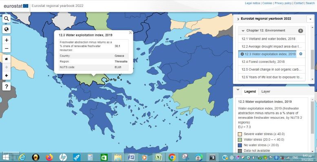
Task: Open the Privacy policy link
Action: (x=283, y=3)
